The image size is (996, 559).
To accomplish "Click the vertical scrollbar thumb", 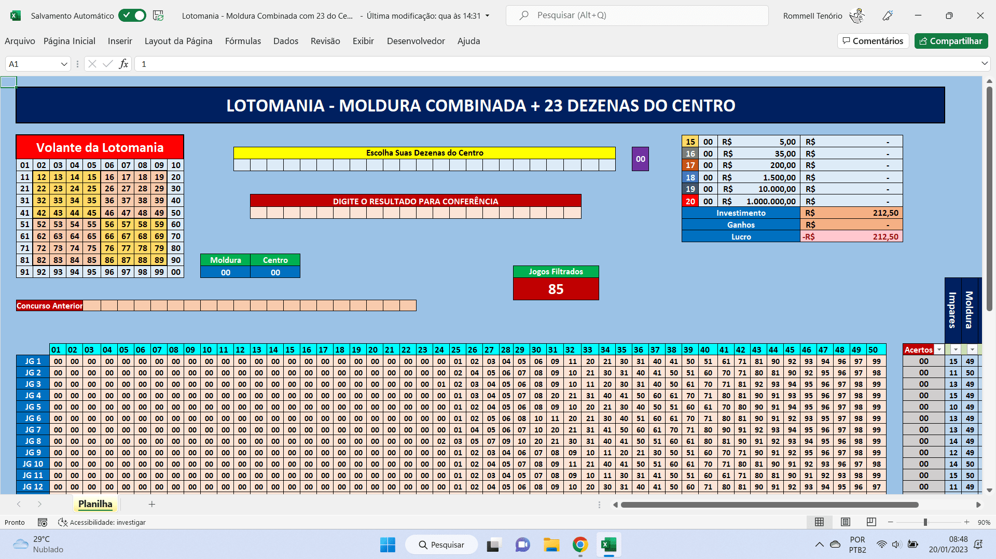I will [989, 198].
